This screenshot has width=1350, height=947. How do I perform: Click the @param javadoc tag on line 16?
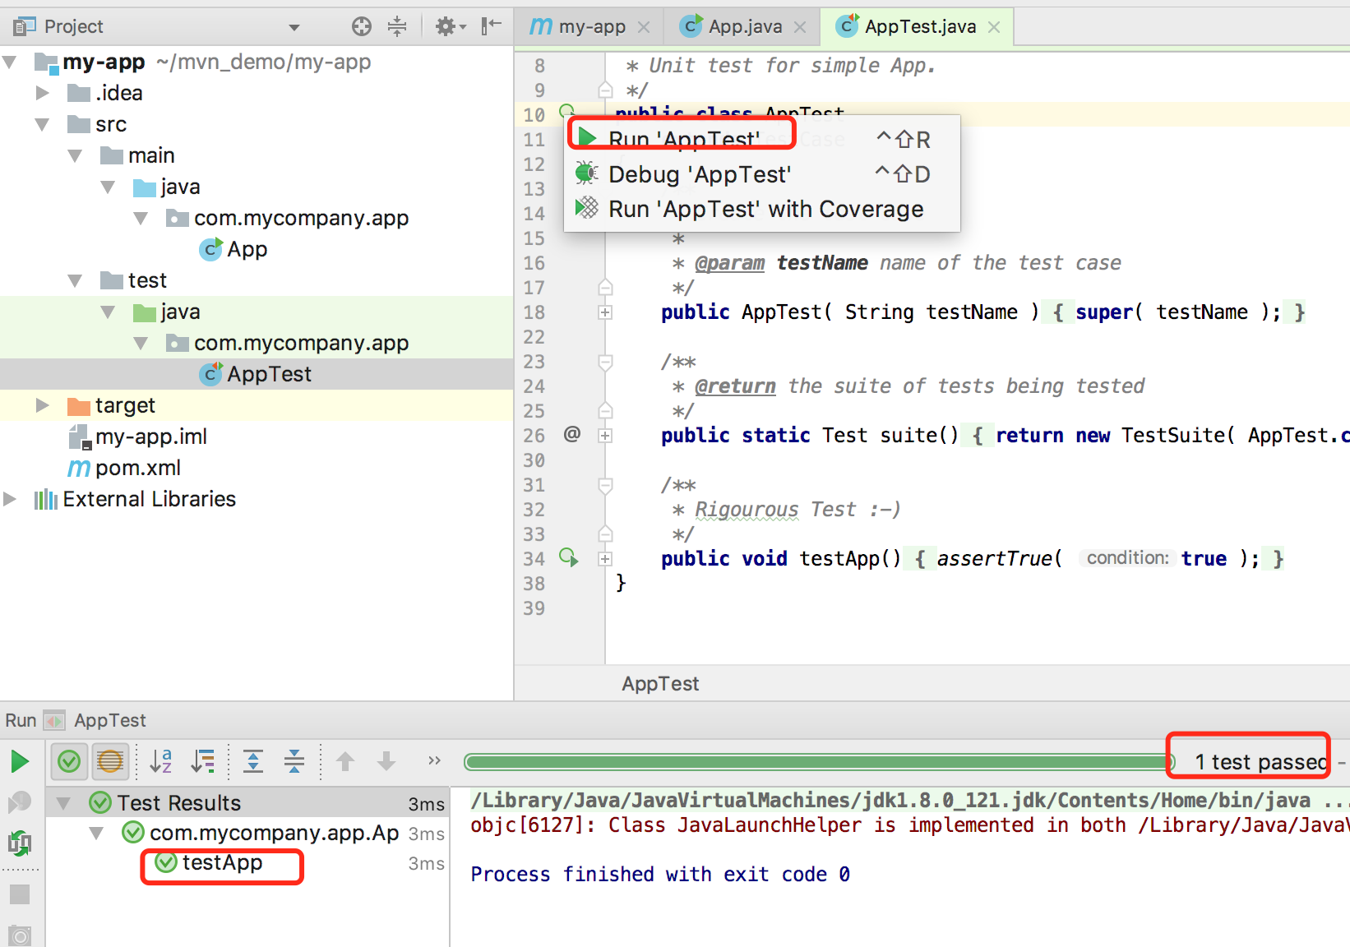[729, 263]
